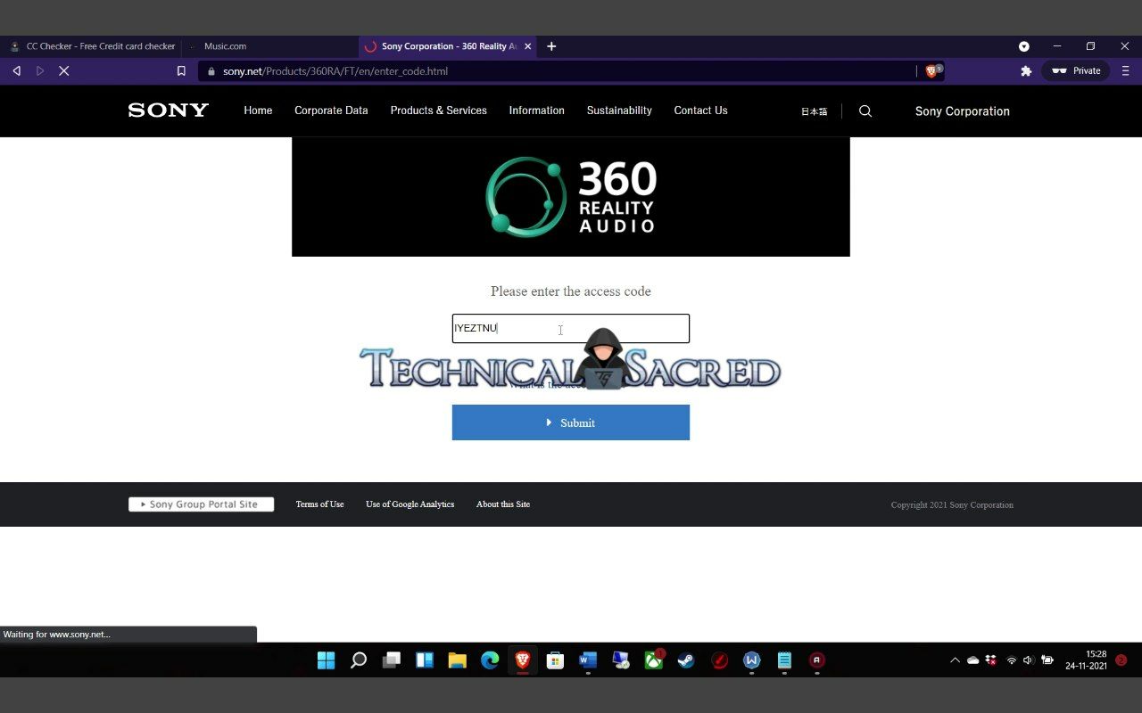Click the Brave back navigation arrow
The width and height of the screenshot is (1142, 713).
tap(16, 71)
